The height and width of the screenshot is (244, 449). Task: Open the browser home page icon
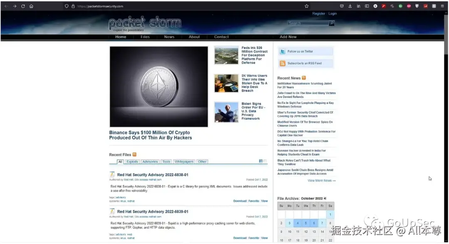pyautogui.click(x=31, y=6)
